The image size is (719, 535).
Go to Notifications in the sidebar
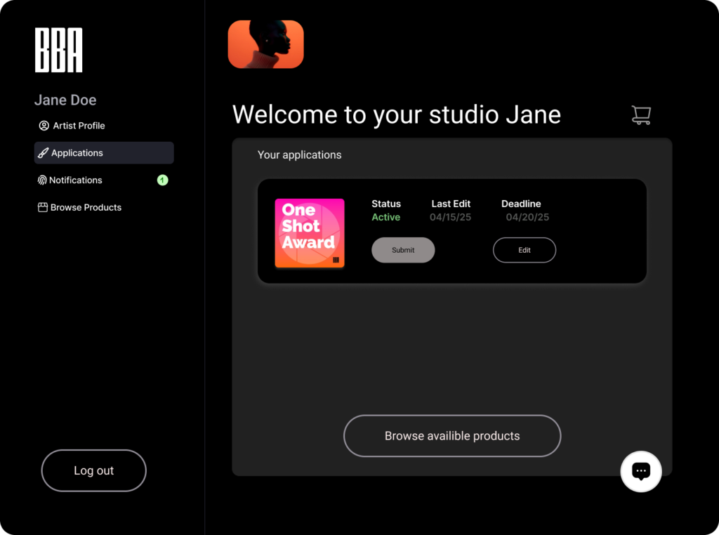(76, 180)
